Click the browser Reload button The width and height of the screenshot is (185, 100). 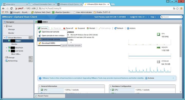[12, 8]
